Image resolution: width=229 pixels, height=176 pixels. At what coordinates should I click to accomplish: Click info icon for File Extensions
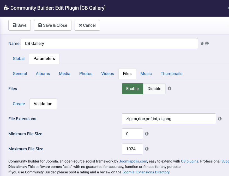220,119
